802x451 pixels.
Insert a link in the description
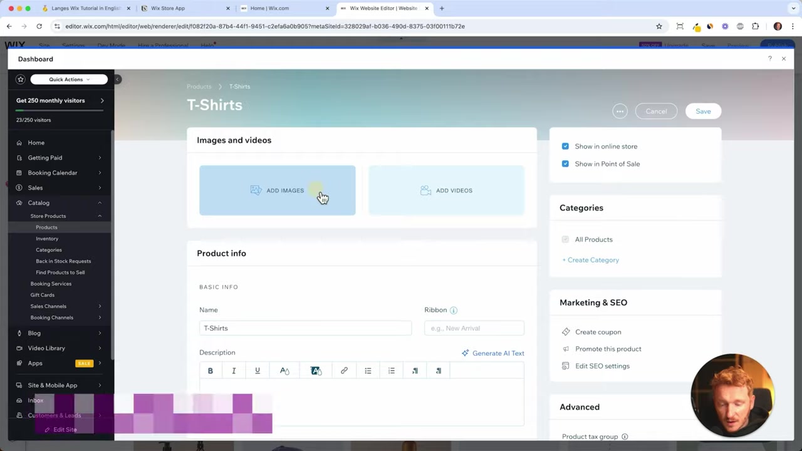coord(344,371)
